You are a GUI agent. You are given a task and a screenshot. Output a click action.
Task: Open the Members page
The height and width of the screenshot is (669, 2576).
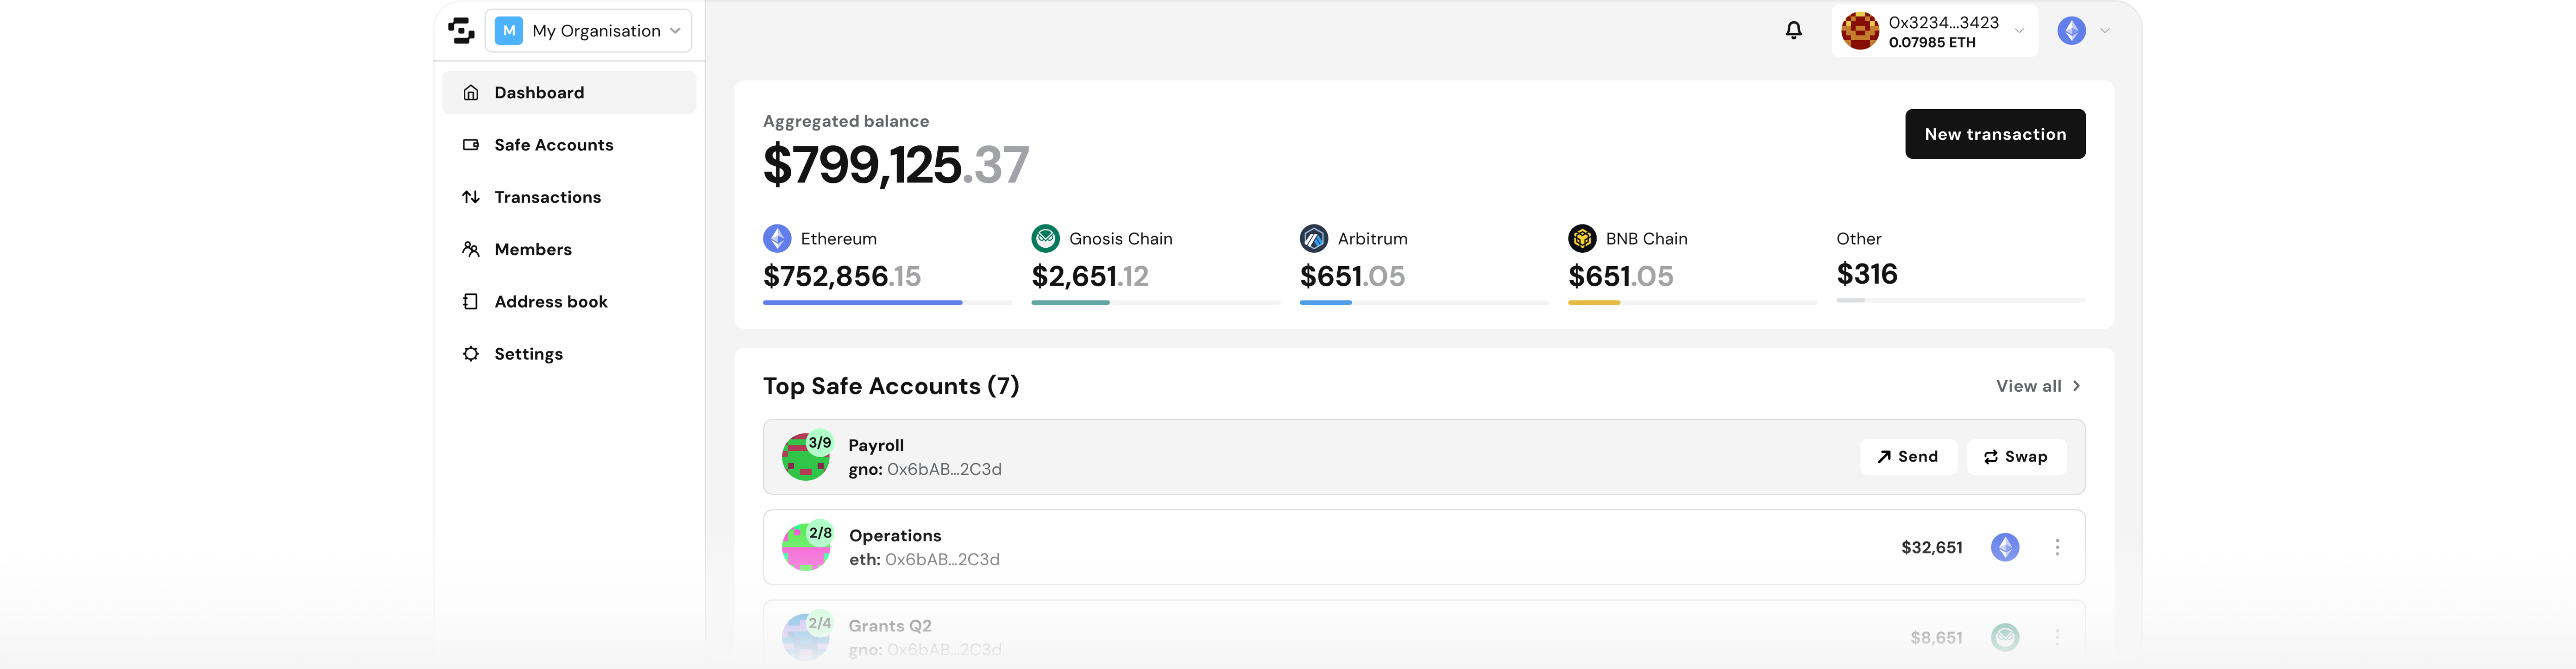click(532, 249)
